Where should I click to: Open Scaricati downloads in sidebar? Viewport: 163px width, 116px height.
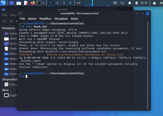pyautogui.click(x=10, y=74)
